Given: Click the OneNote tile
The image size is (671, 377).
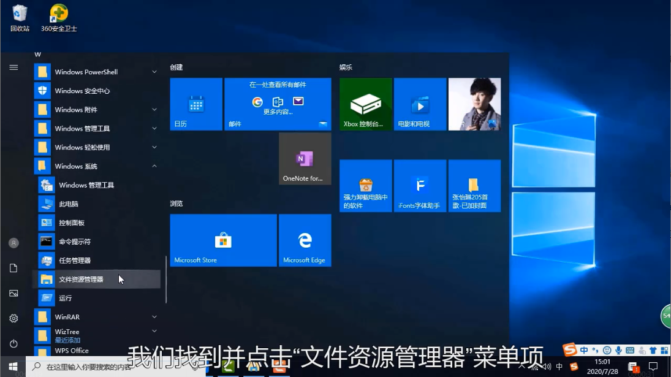Looking at the screenshot, I should coord(305,159).
